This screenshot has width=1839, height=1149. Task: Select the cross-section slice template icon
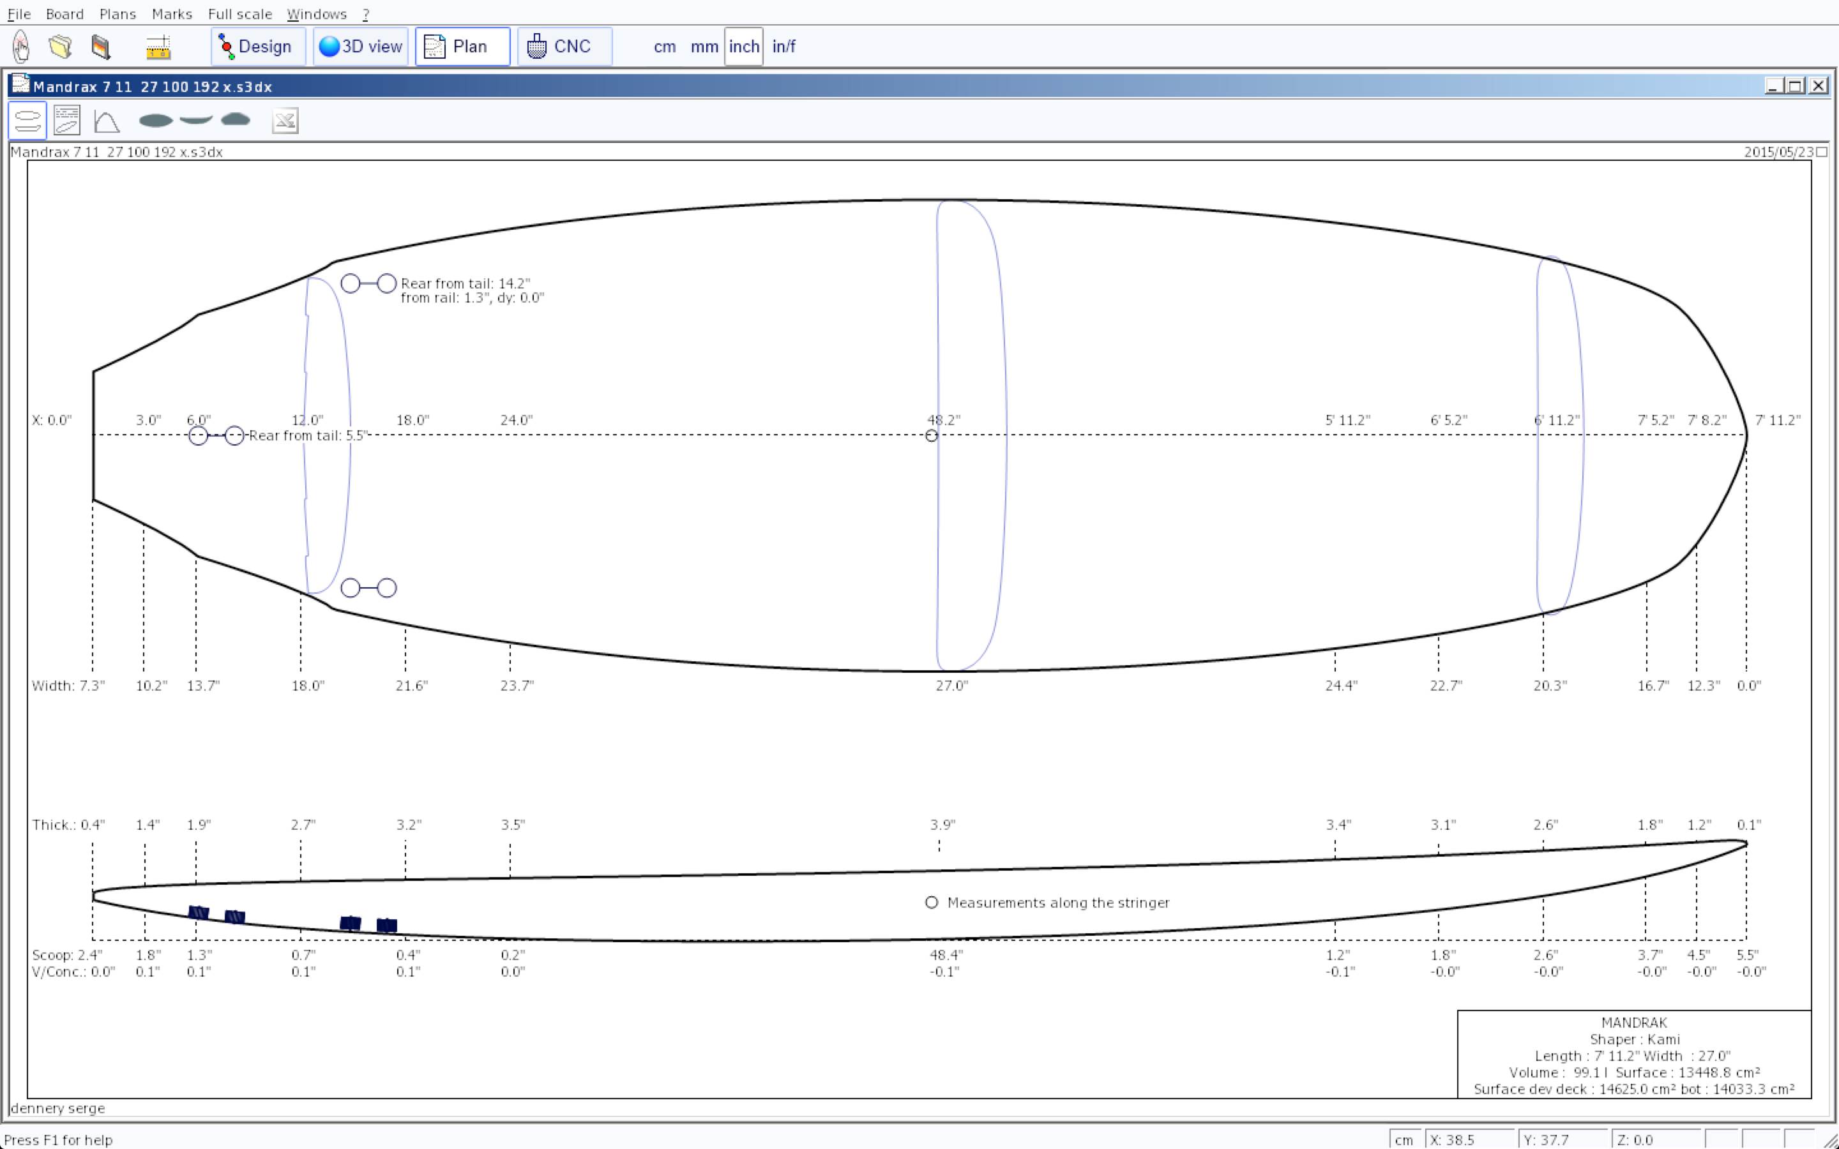tap(236, 119)
